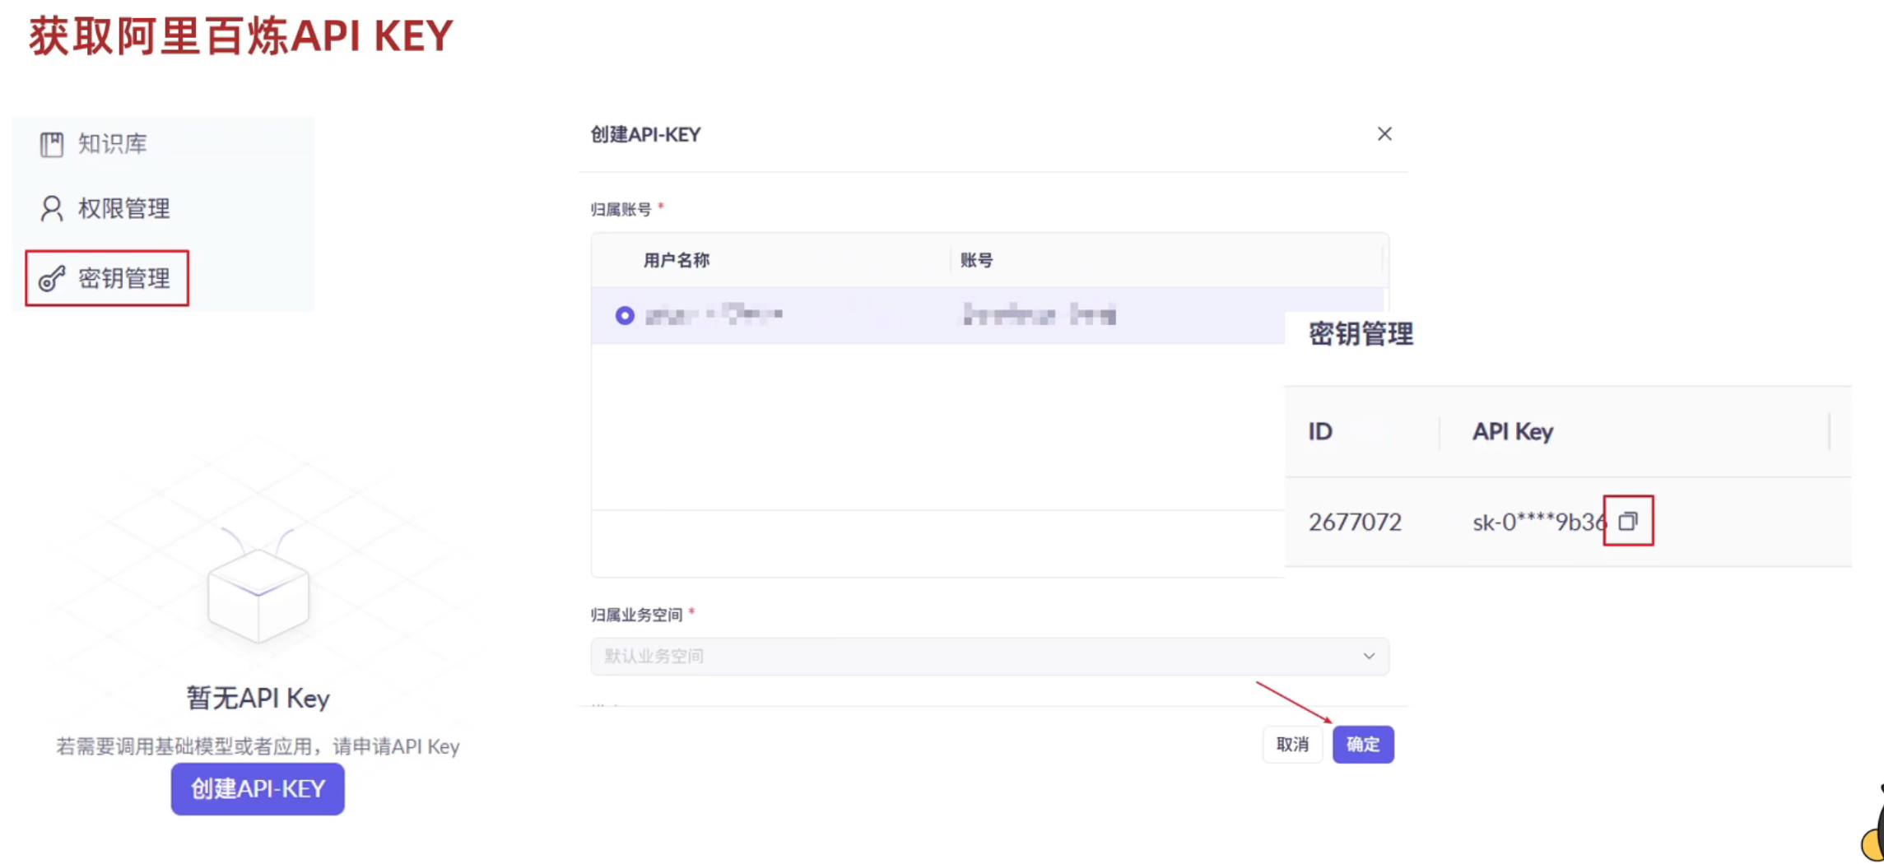Open 知识库 menu item
Viewport: 1884px width, 864px height.
[94, 144]
